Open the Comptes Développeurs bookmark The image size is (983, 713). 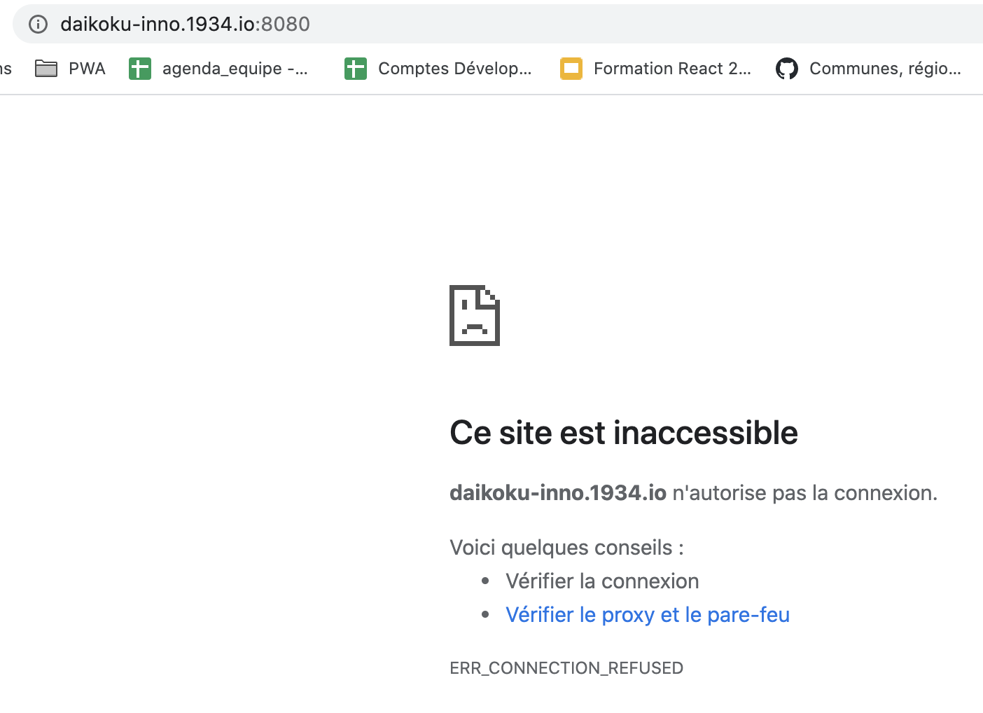(454, 68)
